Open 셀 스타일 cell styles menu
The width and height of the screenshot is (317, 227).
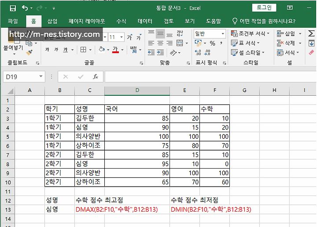coord(247,53)
